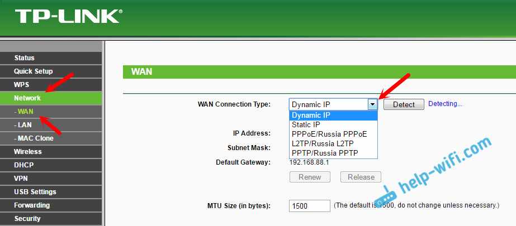
Task: Click the IP Address label
Action: [x=252, y=133]
